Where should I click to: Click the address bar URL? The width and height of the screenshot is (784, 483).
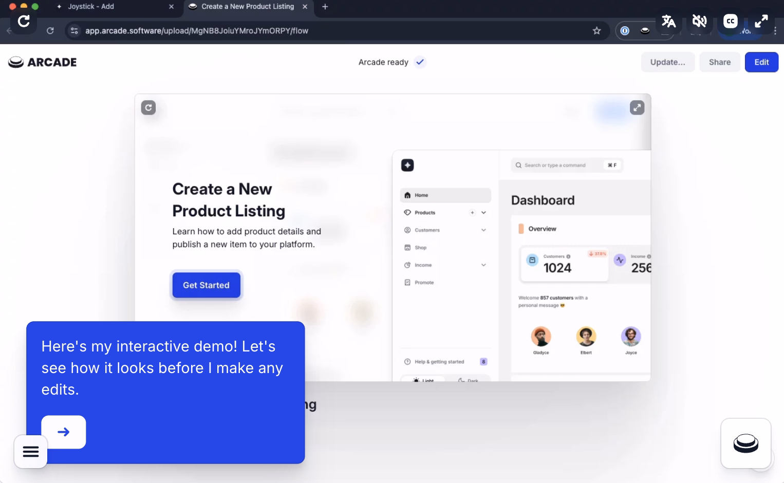[x=197, y=31]
